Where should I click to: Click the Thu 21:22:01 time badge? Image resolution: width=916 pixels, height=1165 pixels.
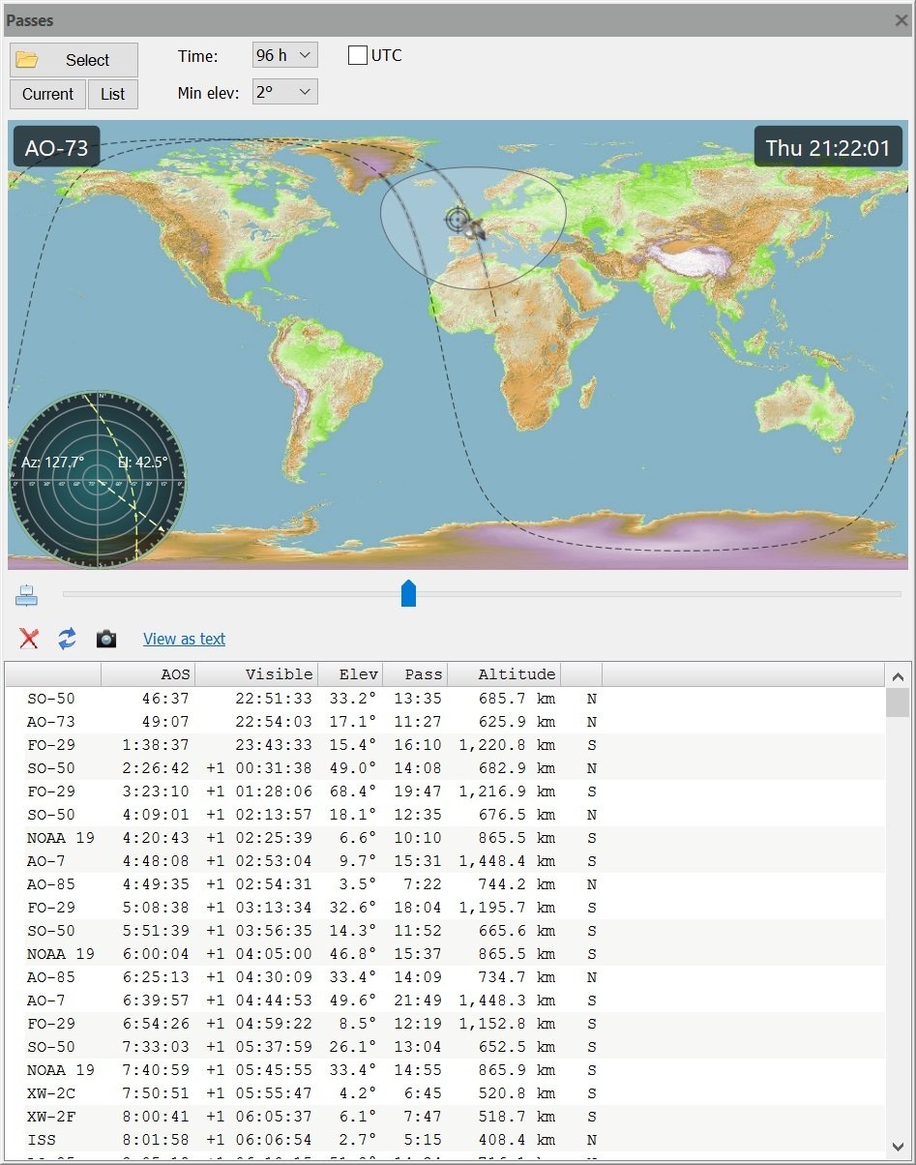[828, 147]
